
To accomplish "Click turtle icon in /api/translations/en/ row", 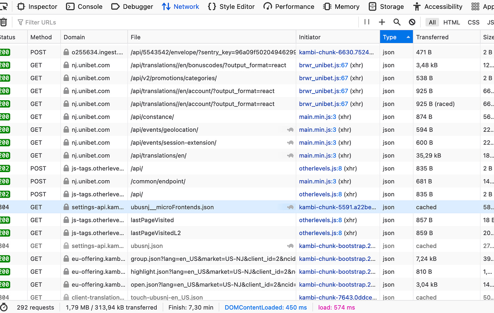I will coord(290,155).
